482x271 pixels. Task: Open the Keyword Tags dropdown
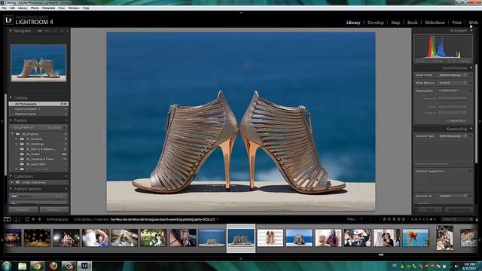coord(453,135)
